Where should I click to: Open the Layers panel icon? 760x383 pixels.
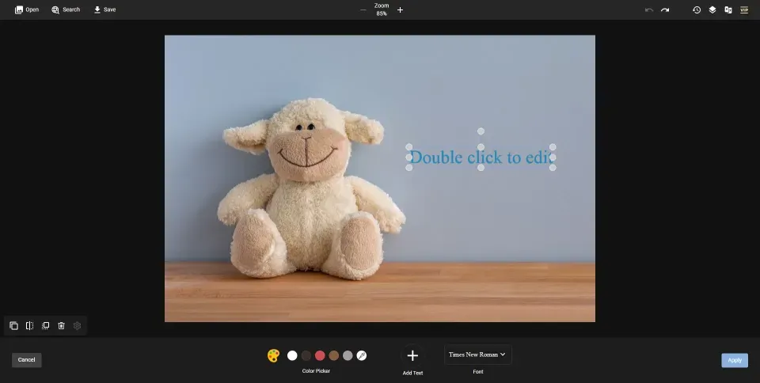712,9
